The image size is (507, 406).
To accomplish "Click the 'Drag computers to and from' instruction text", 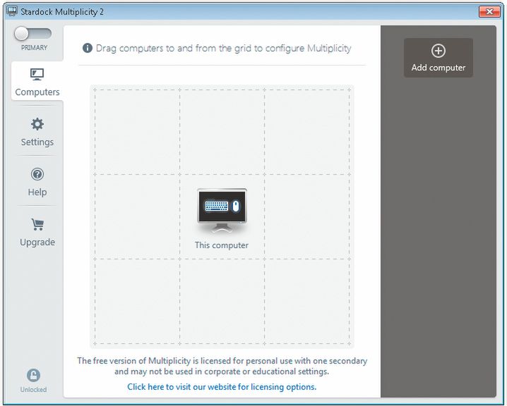I will tap(223, 48).
